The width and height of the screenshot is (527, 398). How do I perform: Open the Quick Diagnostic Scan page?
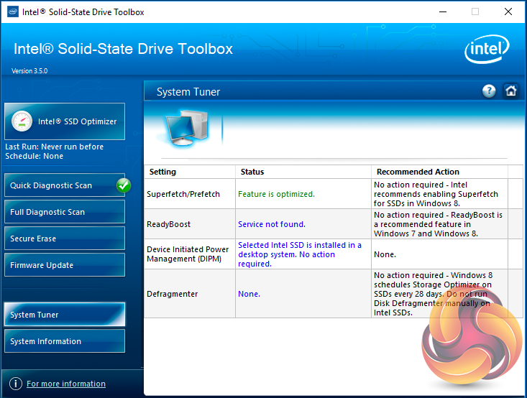pos(58,185)
